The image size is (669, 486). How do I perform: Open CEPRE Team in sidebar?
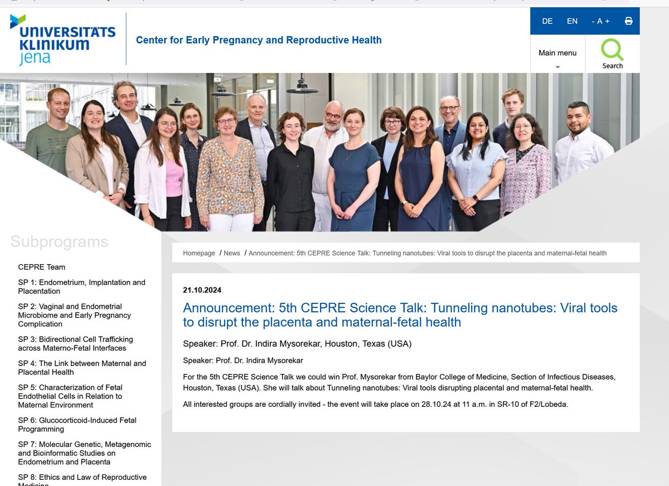tap(42, 267)
